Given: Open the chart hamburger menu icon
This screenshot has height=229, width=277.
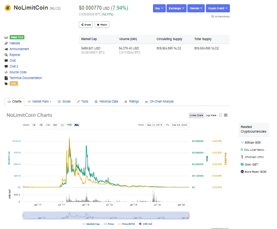Looking at the screenshot, I should pos(226,115).
